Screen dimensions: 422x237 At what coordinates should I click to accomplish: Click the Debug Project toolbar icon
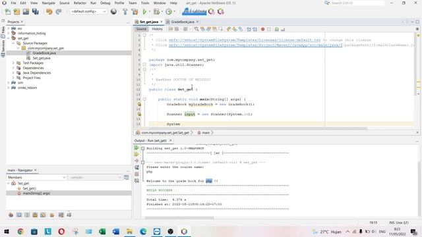click(x=156, y=12)
